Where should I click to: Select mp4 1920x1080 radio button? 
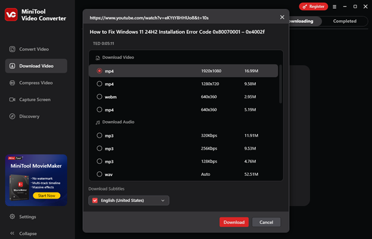[x=100, y=71]
